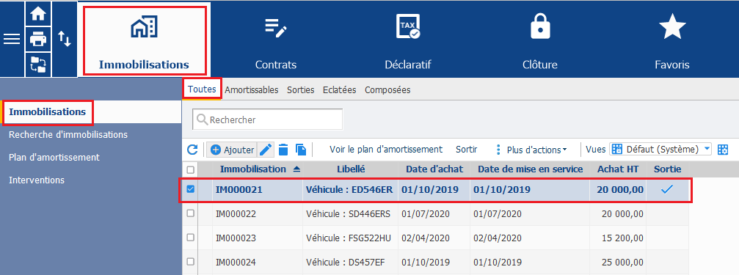
Task: Sort by the Libellé column header
Action: [x=351, y=169]
